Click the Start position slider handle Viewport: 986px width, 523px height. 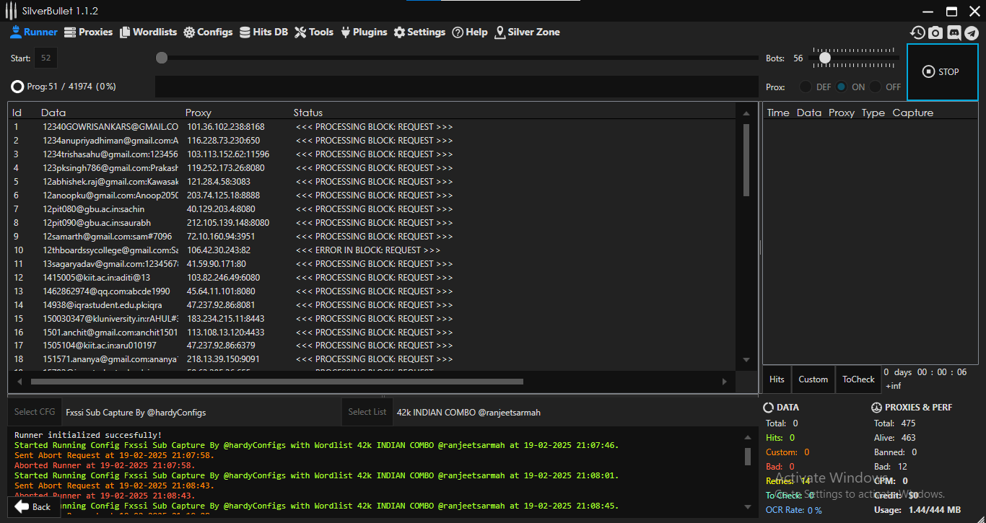162,58
